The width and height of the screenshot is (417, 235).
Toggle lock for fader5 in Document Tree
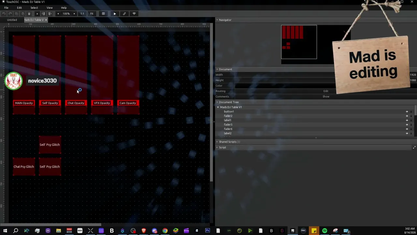pyautogui.click(x=411, y=125)
